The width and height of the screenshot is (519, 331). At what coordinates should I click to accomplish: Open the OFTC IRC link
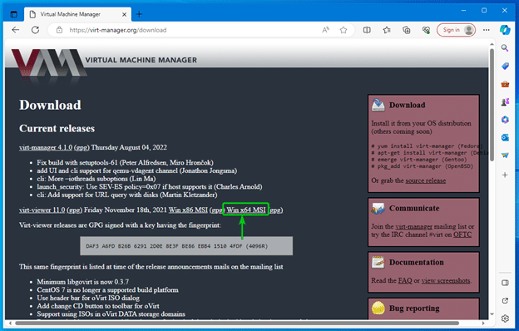[x=462, y=235]
